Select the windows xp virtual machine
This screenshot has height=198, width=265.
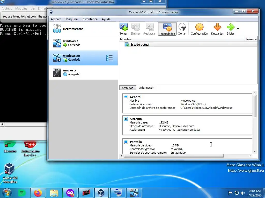point(83,58)
